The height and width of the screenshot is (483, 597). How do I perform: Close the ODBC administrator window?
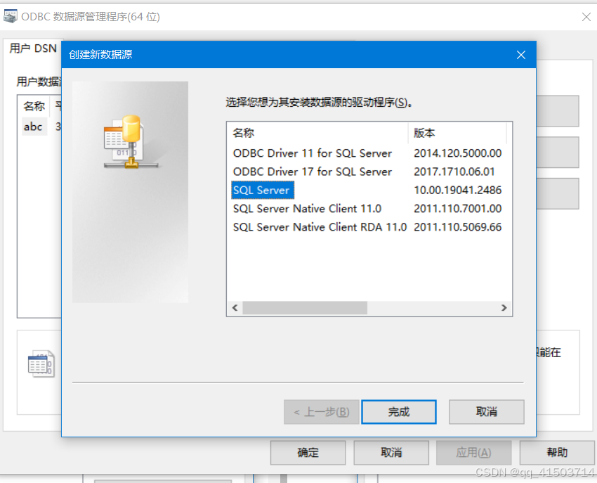586,17
